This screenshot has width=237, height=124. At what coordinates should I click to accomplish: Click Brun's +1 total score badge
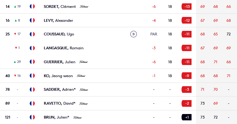[186, 117]
